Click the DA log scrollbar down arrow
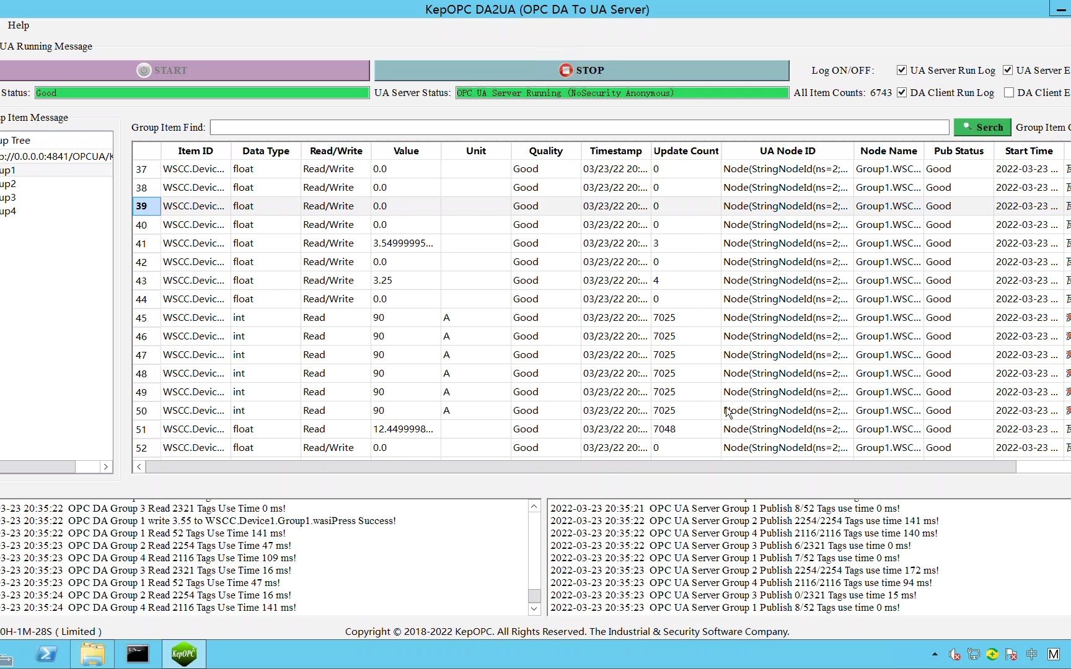 click(x=534, y=608)
